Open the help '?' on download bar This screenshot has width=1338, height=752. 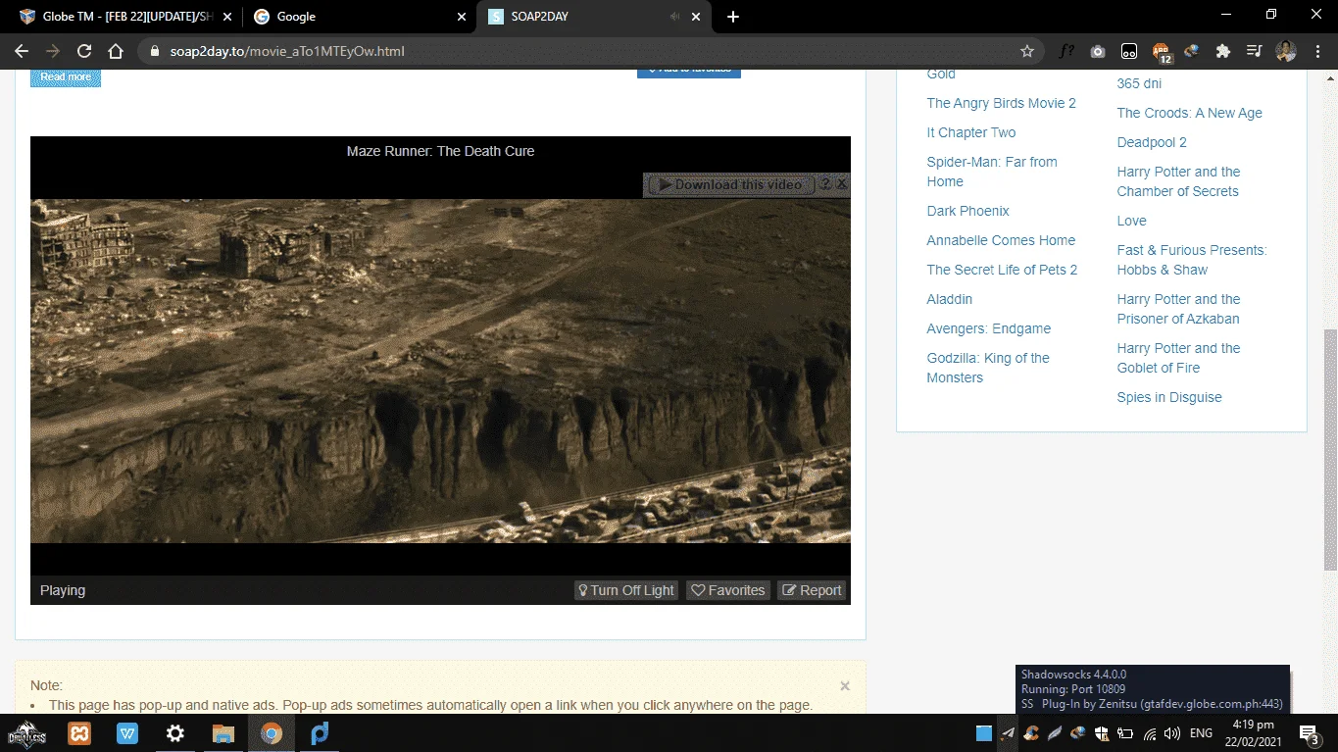pos(825,184)
